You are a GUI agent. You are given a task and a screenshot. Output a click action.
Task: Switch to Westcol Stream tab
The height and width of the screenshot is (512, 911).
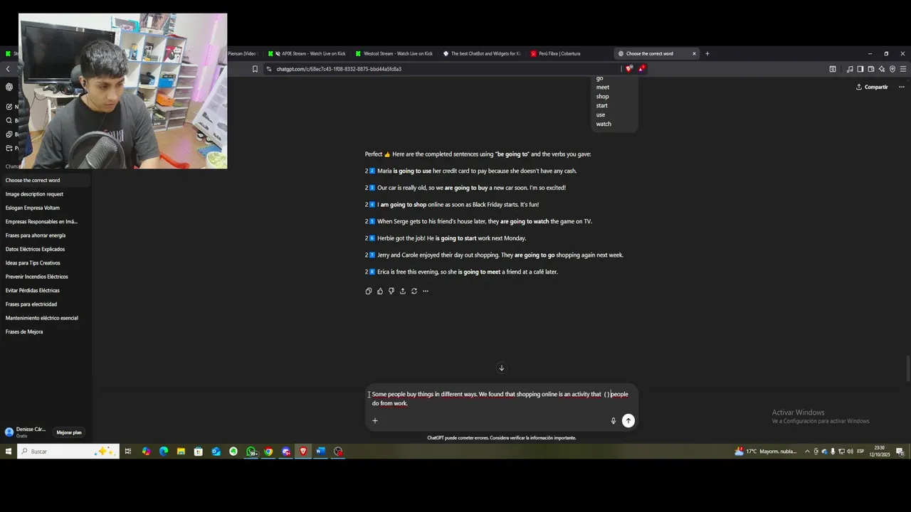(x=394, y=53)
